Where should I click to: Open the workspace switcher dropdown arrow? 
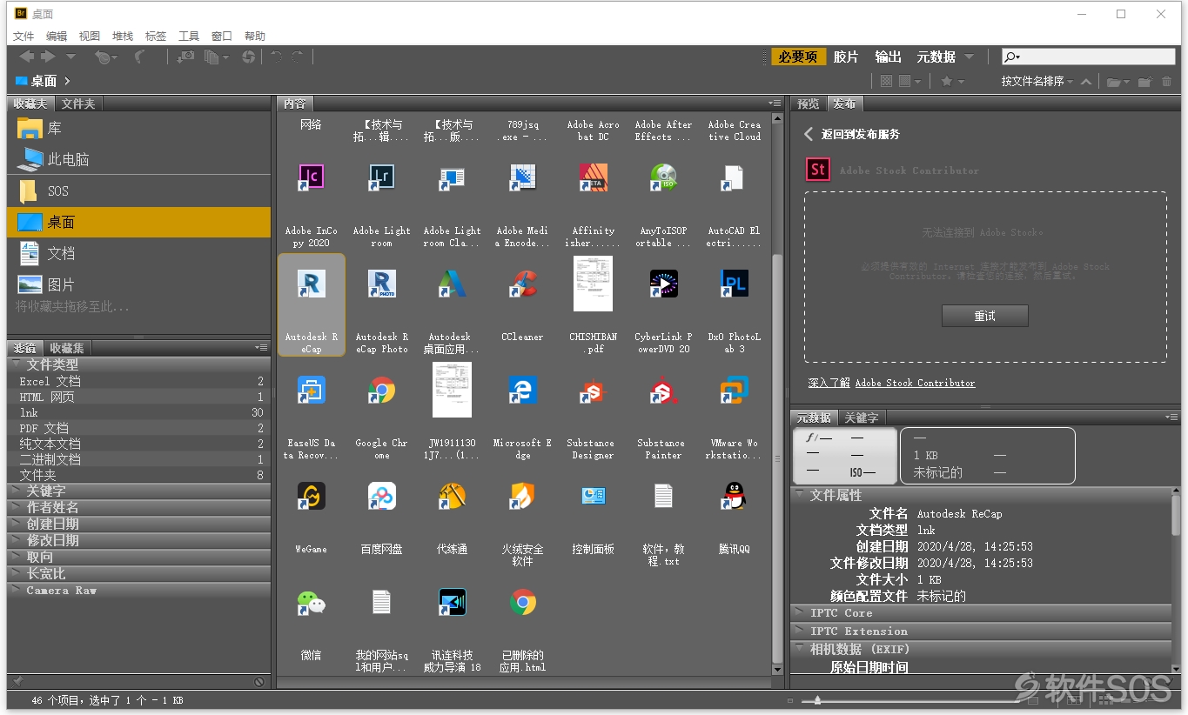[x=969, y=57]
